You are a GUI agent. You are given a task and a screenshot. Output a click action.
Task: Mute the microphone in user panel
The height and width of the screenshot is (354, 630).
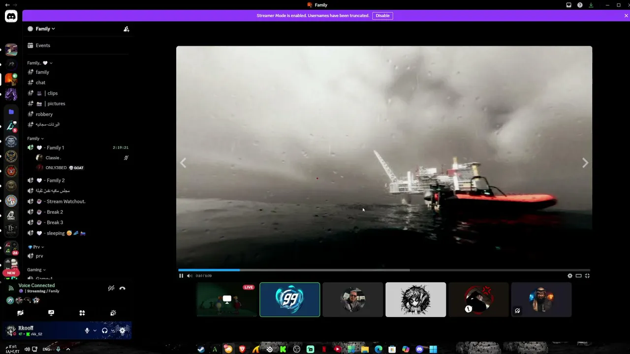[87, 330]
